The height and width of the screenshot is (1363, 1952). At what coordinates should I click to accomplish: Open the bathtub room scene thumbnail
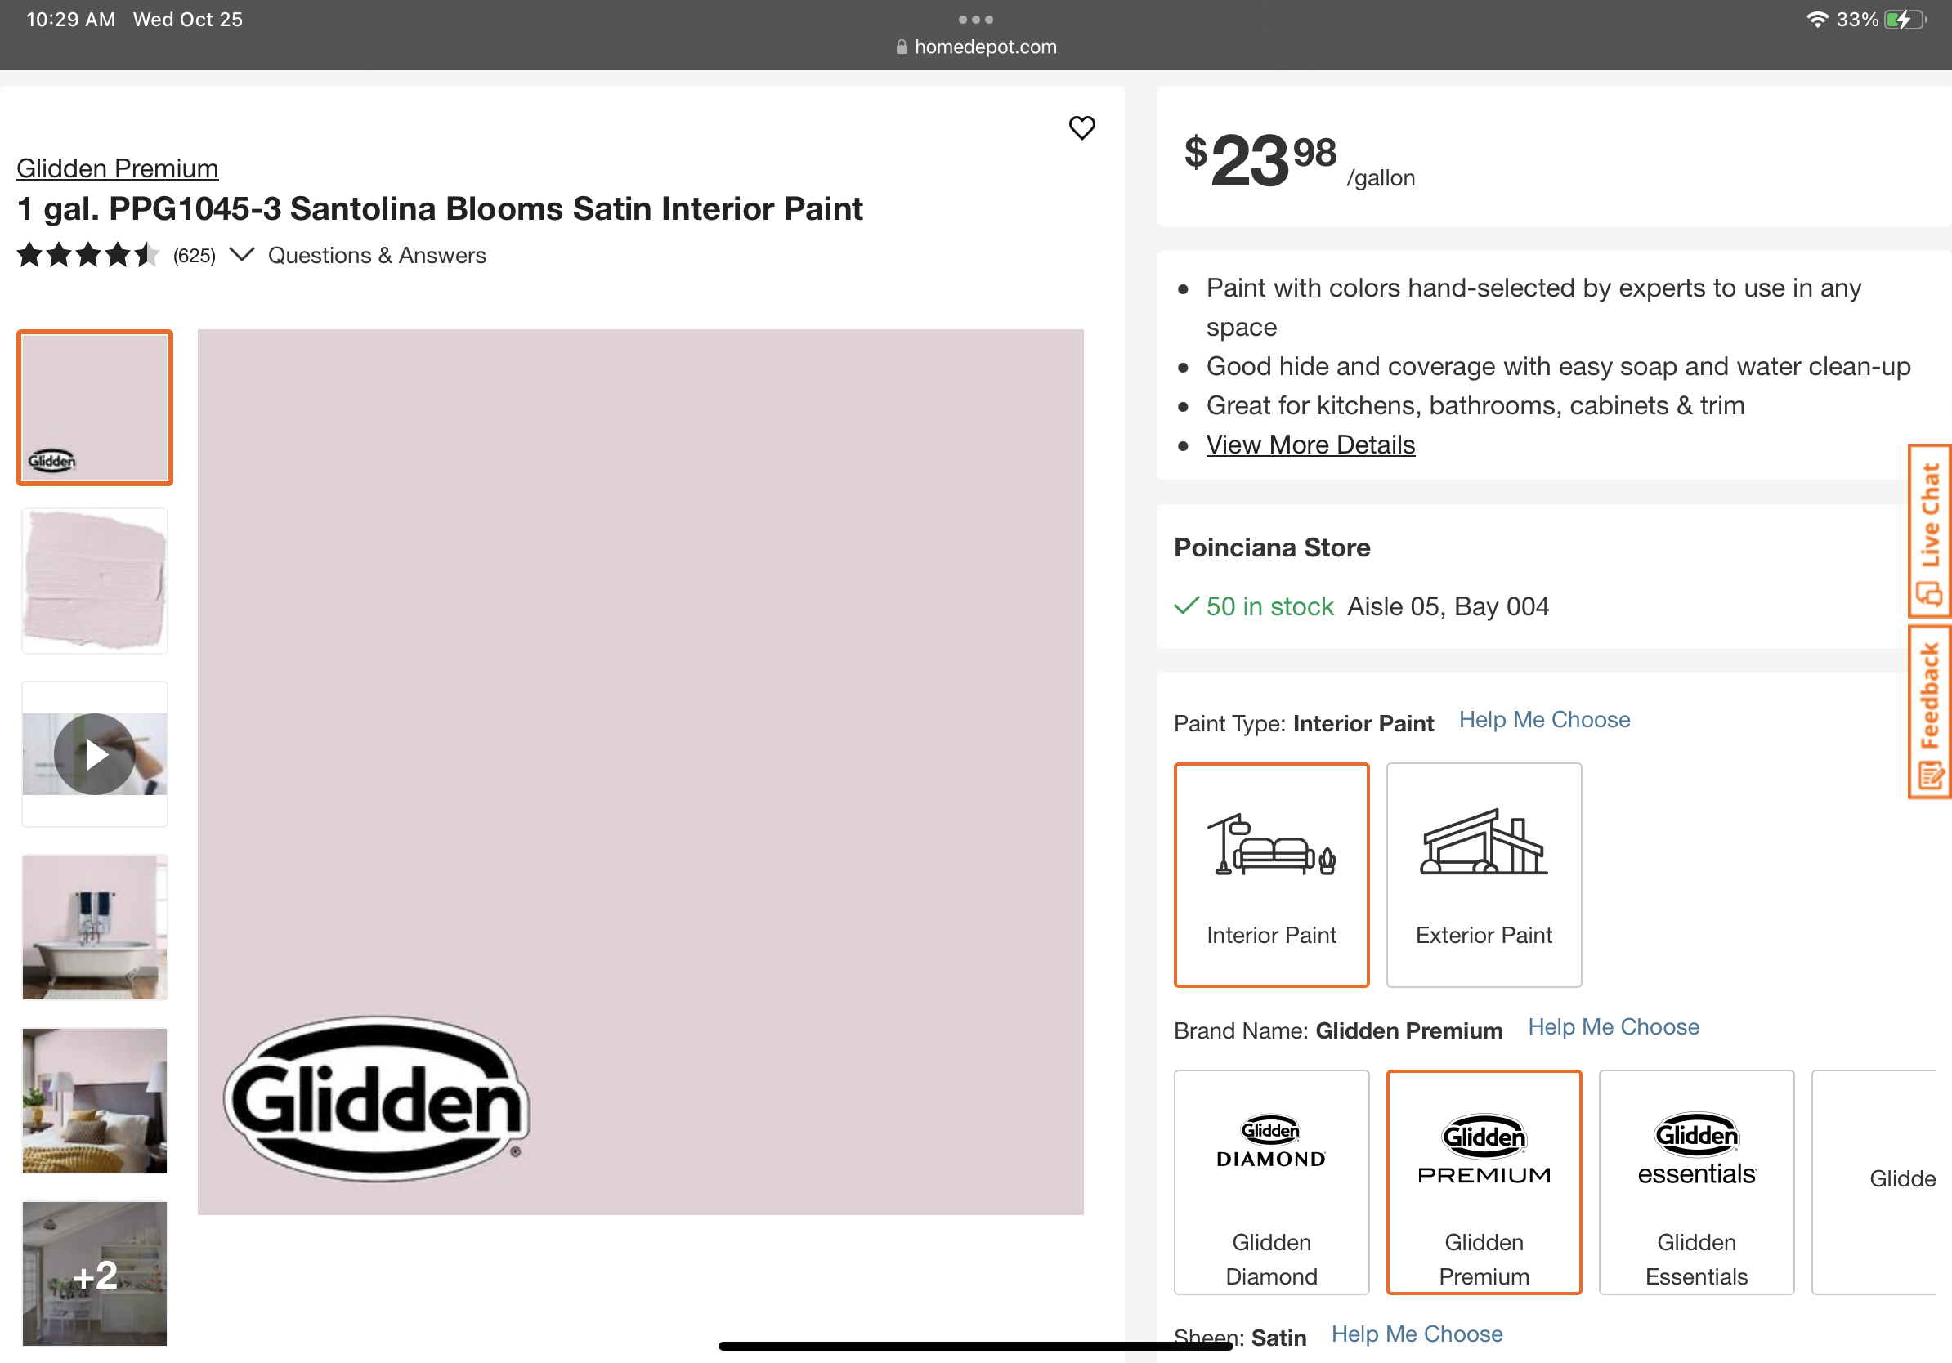[94, 927]
